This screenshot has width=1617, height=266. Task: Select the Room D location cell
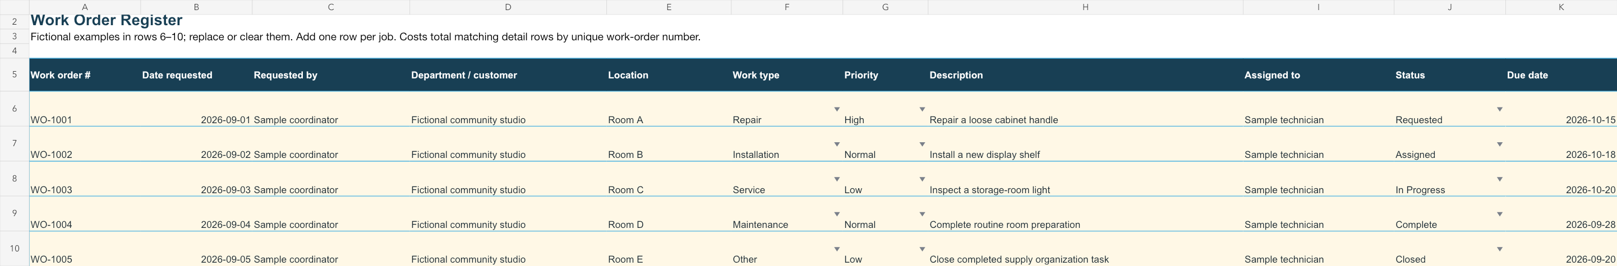coord(669,214)
